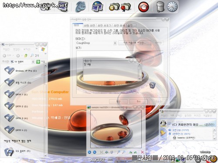Go up one folder level
218x163 pixels.
[x=26, y=56]
